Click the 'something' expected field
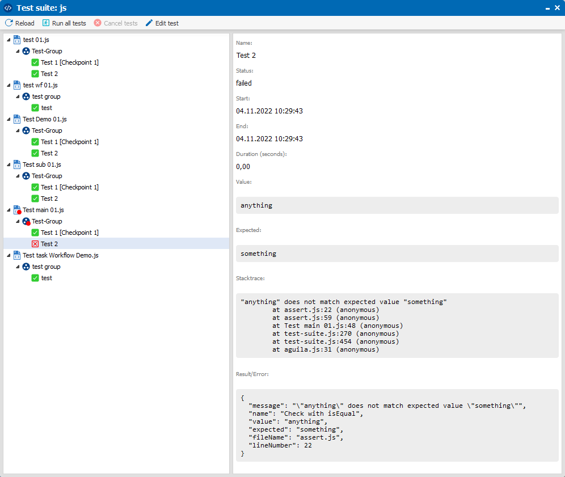 (397, 254)
